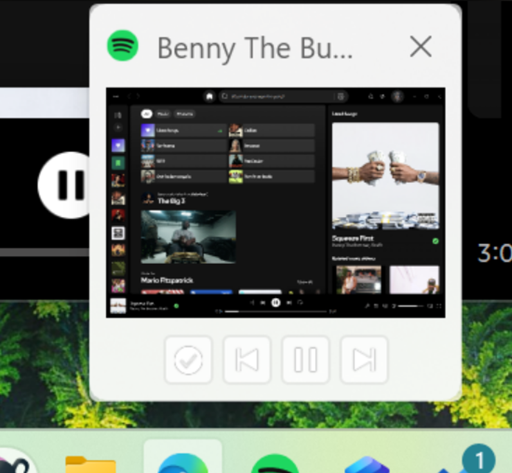Skip to next track from preview toolbar

click(364, 360)
